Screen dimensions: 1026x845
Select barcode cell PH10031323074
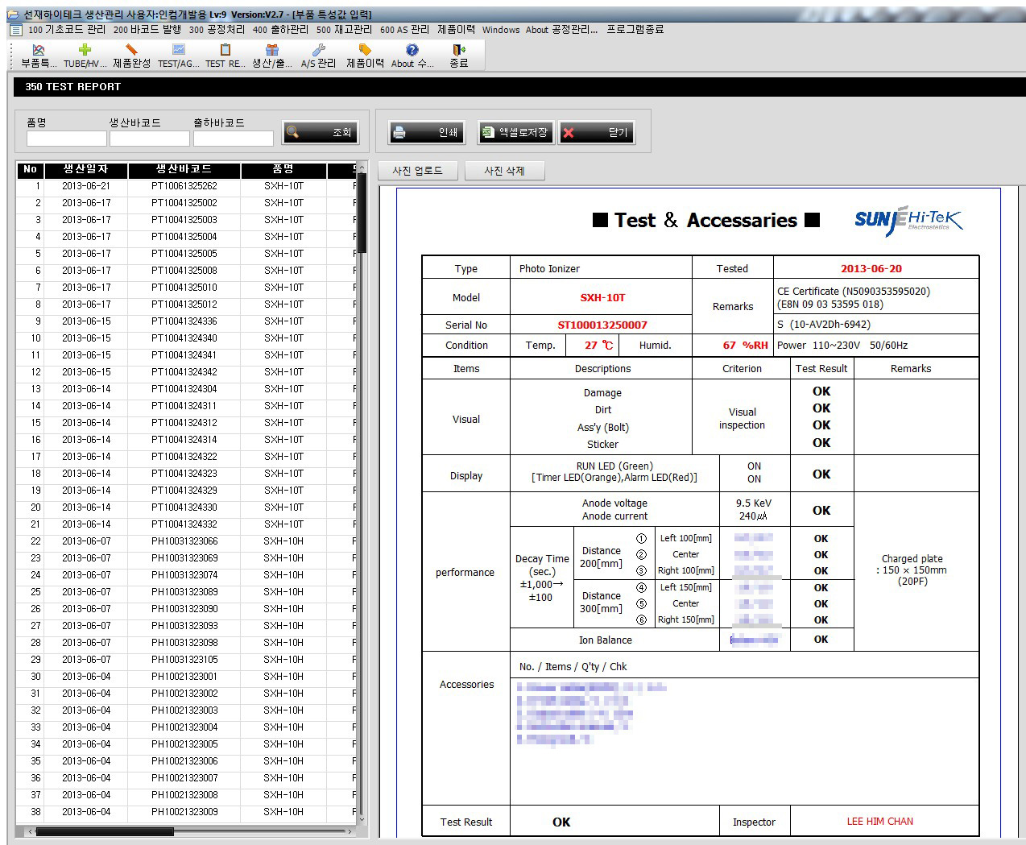pyautogui.click(x=184, y=575)
